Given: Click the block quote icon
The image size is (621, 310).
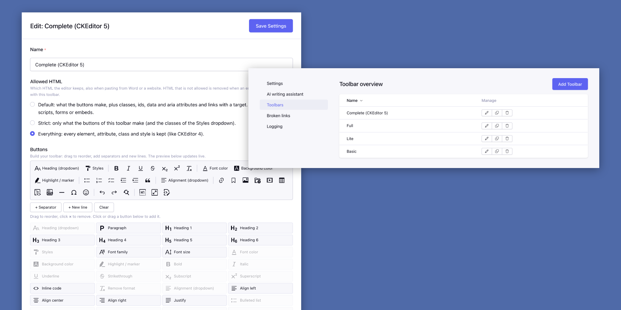Looking at the screenshot, I should 148,180.
